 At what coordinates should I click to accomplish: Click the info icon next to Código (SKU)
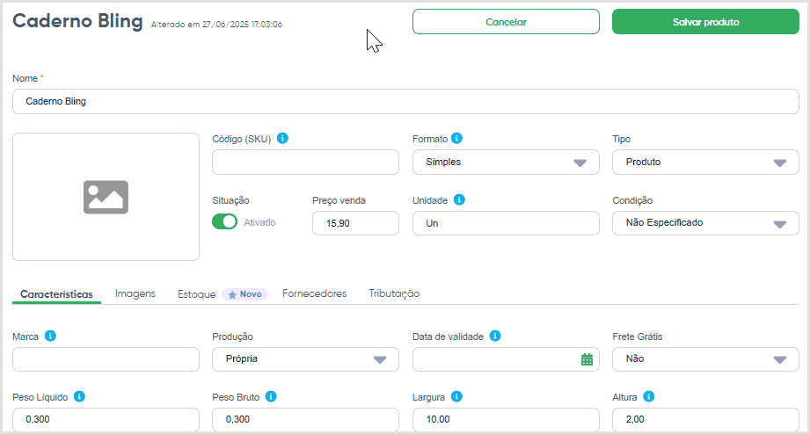pos(282,138)
